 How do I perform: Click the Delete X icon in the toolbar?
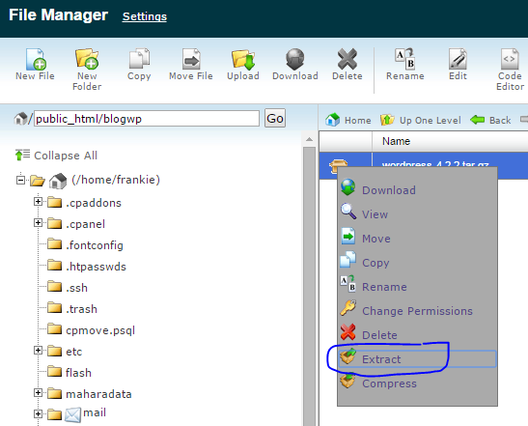347,59
